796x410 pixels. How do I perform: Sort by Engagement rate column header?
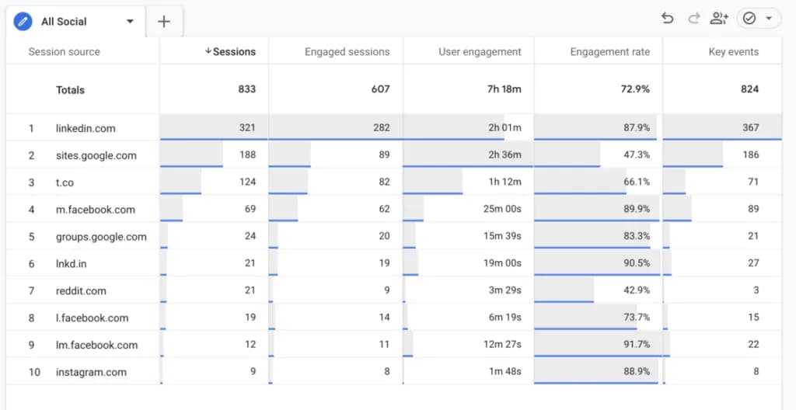609,52
